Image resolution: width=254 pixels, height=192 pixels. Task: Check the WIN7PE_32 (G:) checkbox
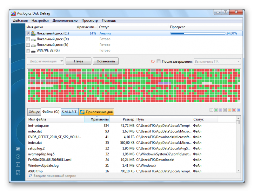pyautogui.click(x=28, y=51)
